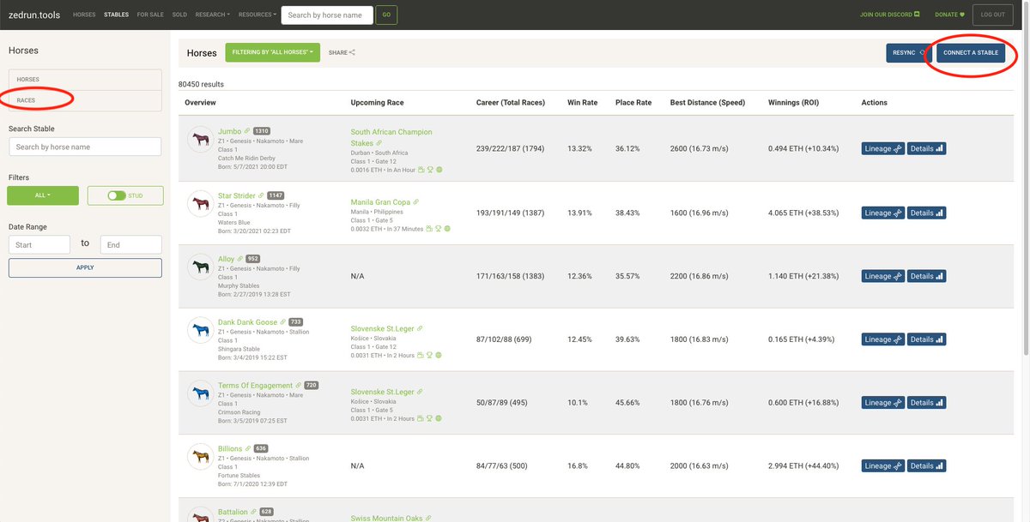Expand Filtering by 'All Horses' dropdown

(x=271, y=52)
